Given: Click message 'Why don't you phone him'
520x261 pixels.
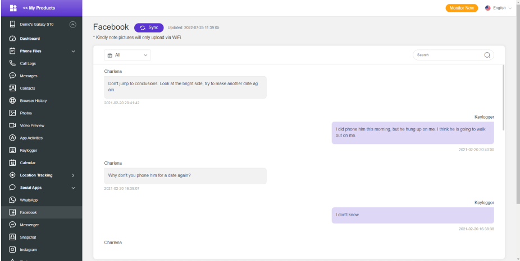Looking at the screenshot, I should click(185, 176).
